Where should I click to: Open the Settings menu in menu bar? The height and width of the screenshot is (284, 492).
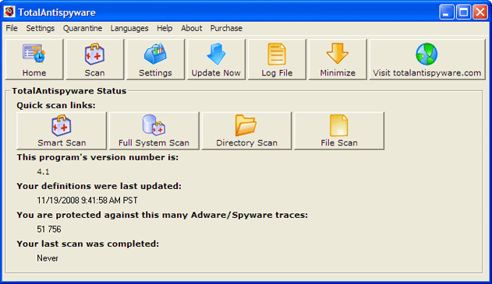[41, 28]
